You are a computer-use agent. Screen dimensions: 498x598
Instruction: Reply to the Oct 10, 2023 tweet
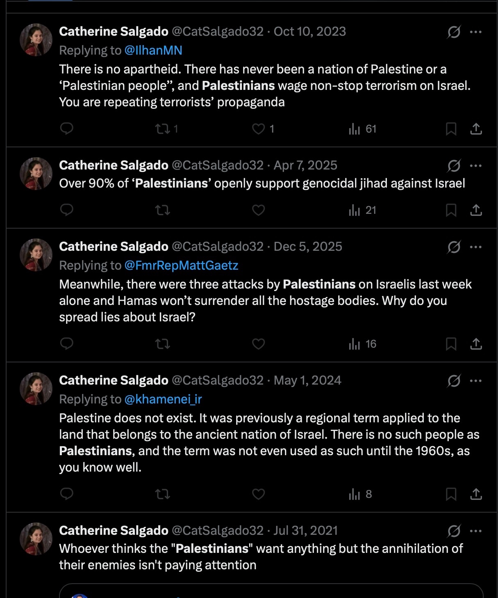(x=66, y=128)
